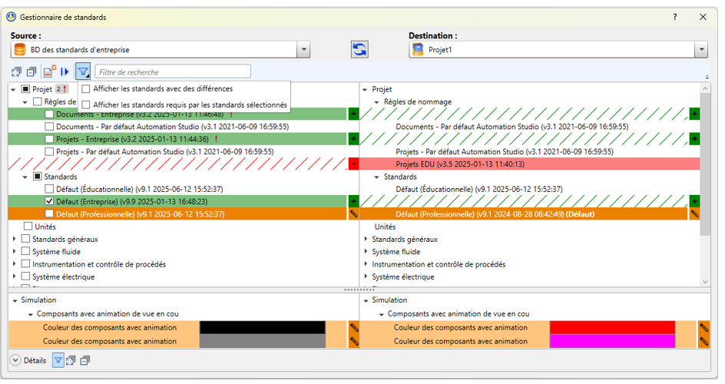Check the source 'Défaut (Éducationnelle)' checkbox
The image size is (725, 384).
click(x=49, y=188)
